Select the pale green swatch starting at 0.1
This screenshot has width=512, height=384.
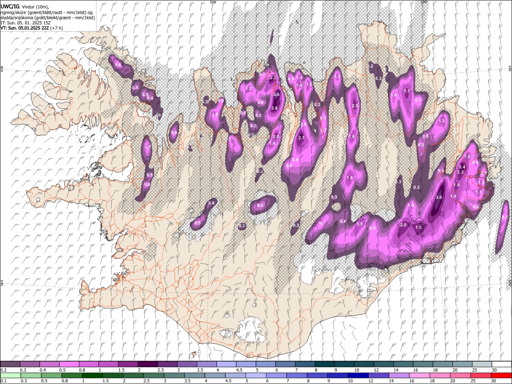click(10, 375)
